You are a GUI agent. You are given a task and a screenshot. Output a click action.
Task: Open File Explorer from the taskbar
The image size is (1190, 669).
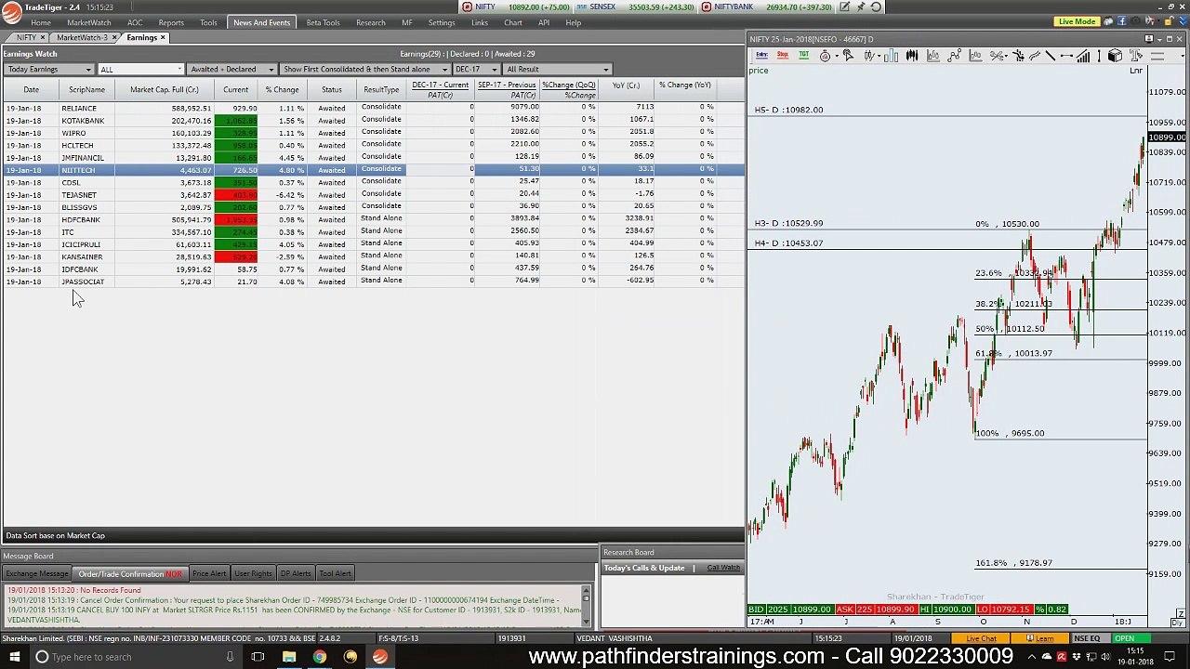(289, 657)
